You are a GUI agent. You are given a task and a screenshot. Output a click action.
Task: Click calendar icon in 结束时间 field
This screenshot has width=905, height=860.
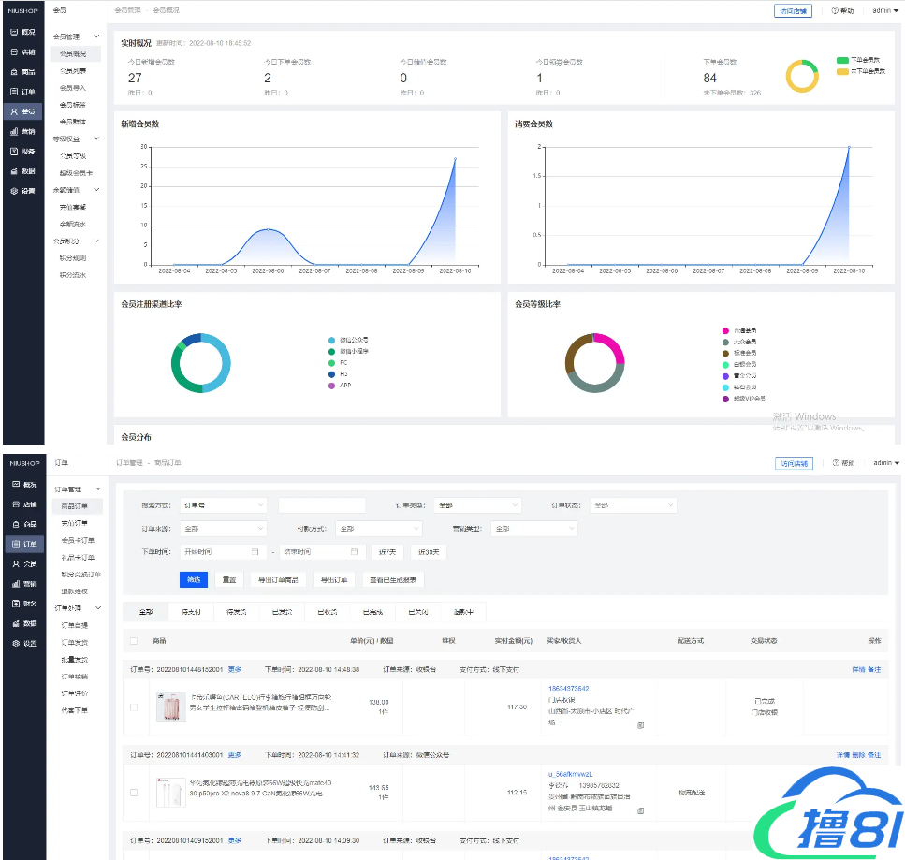tap(355, 552)
